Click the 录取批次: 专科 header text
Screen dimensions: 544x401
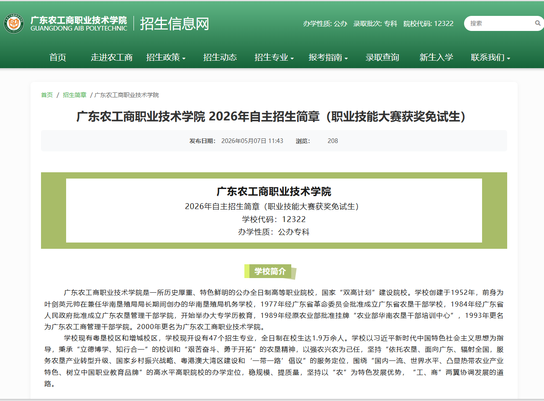pyautogui.click(x=375, y=23)
